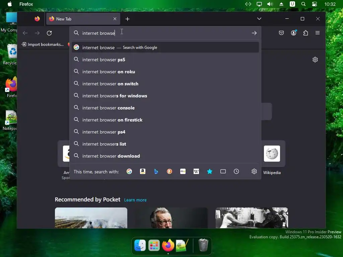Click the eject icon in menu bar
Screen dimensions: 343x257
281,4
